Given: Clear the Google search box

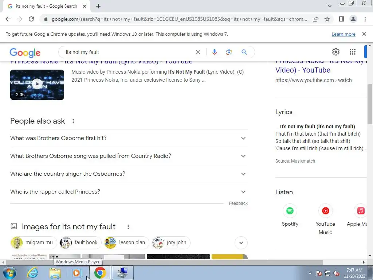Looking at the screenshot, I should (198, 52).
